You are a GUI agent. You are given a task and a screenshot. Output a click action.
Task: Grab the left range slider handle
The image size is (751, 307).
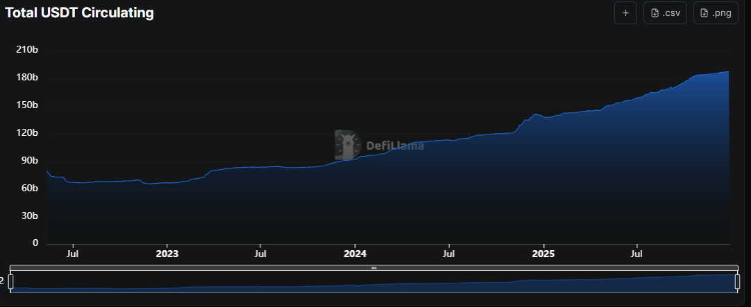click(x=11, y=281)
